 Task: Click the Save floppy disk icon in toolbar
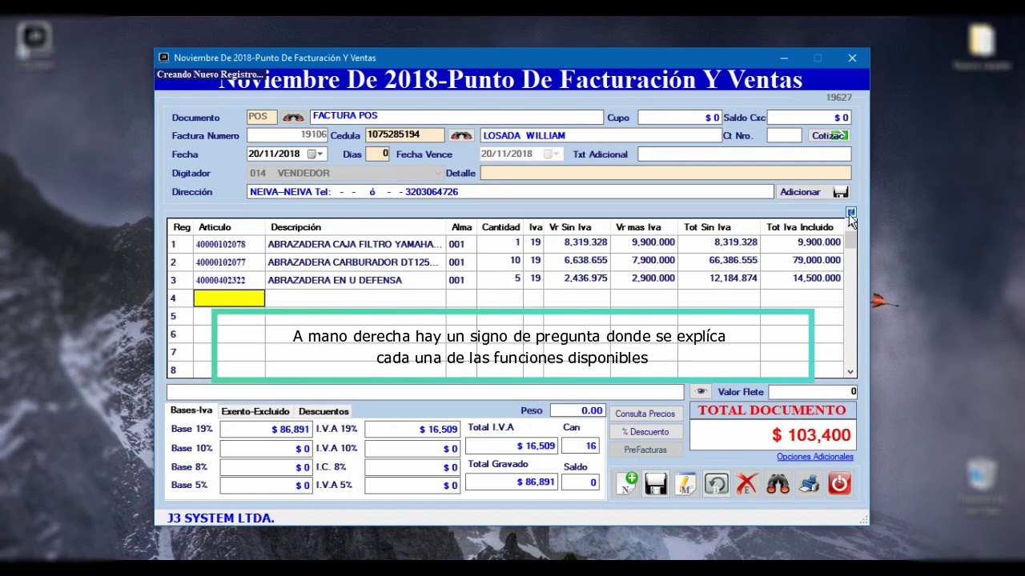[656, 483]
